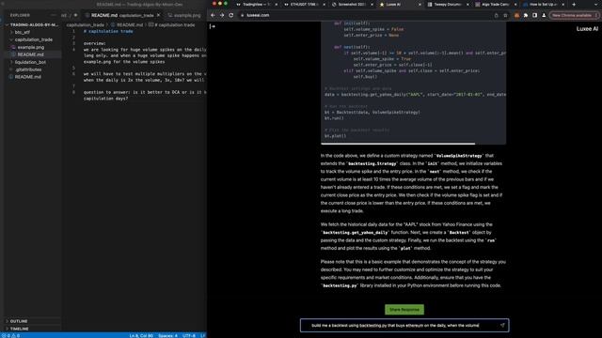Image resolution: width=602 pixels, height=338 pixels.
Task: Open the orange extension icon in Chrome
Action: click(x=516, y=15)
